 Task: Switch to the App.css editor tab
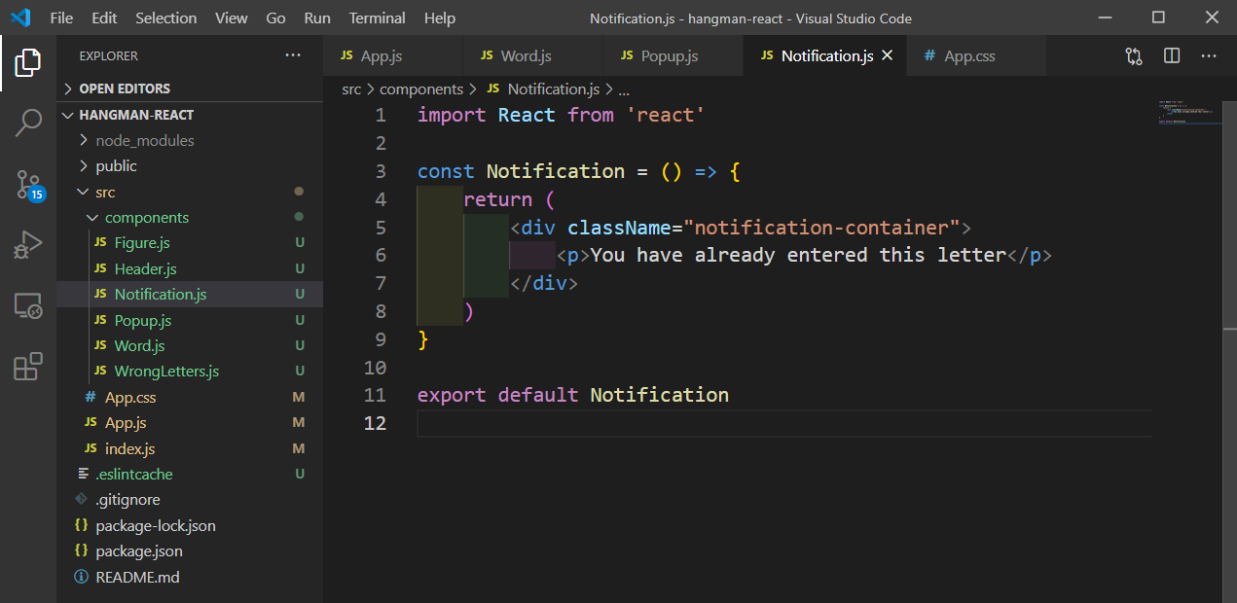click(976, 55)
